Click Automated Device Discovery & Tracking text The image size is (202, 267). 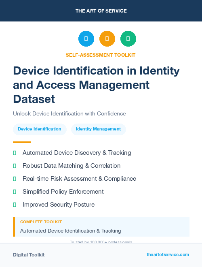pos(77,153)
